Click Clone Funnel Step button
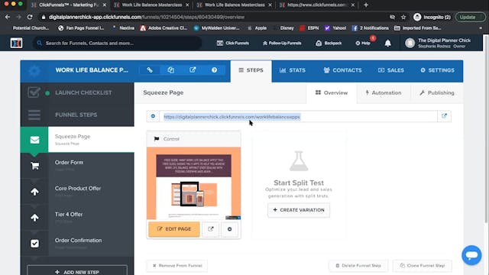 click(x=423, y=266)
